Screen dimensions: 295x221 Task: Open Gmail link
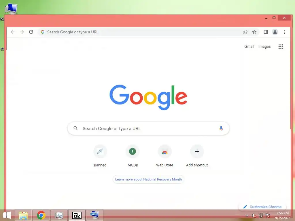pos(249,46)
